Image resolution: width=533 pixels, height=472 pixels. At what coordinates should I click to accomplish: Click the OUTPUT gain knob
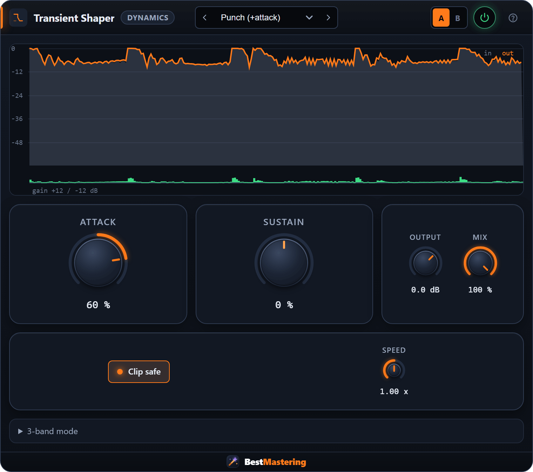(425, 263)
